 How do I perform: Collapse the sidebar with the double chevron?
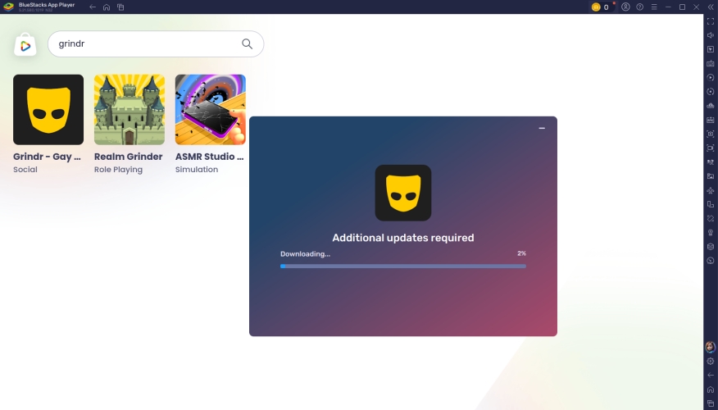(711, 7)
